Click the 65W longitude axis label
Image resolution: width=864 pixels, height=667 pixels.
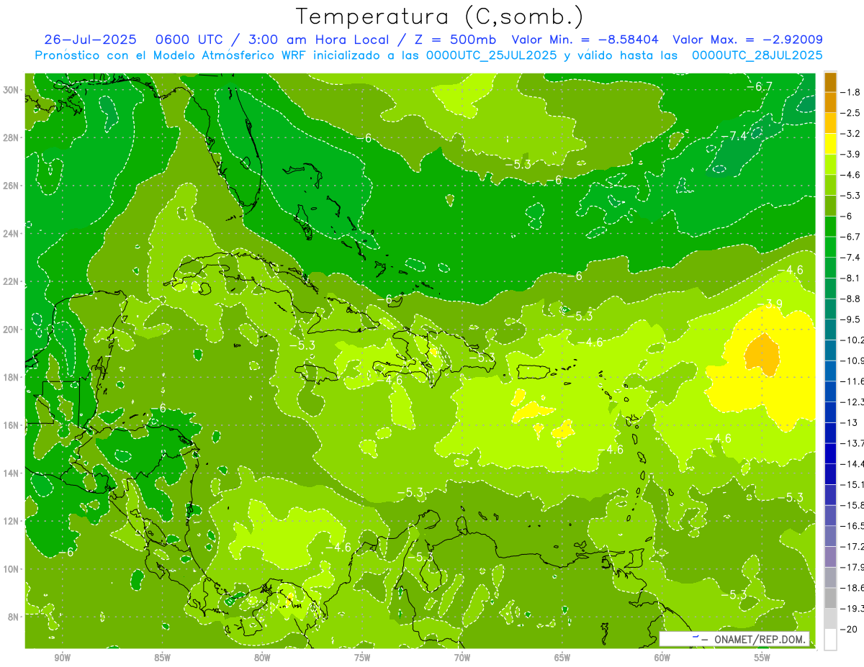(562, 658)
